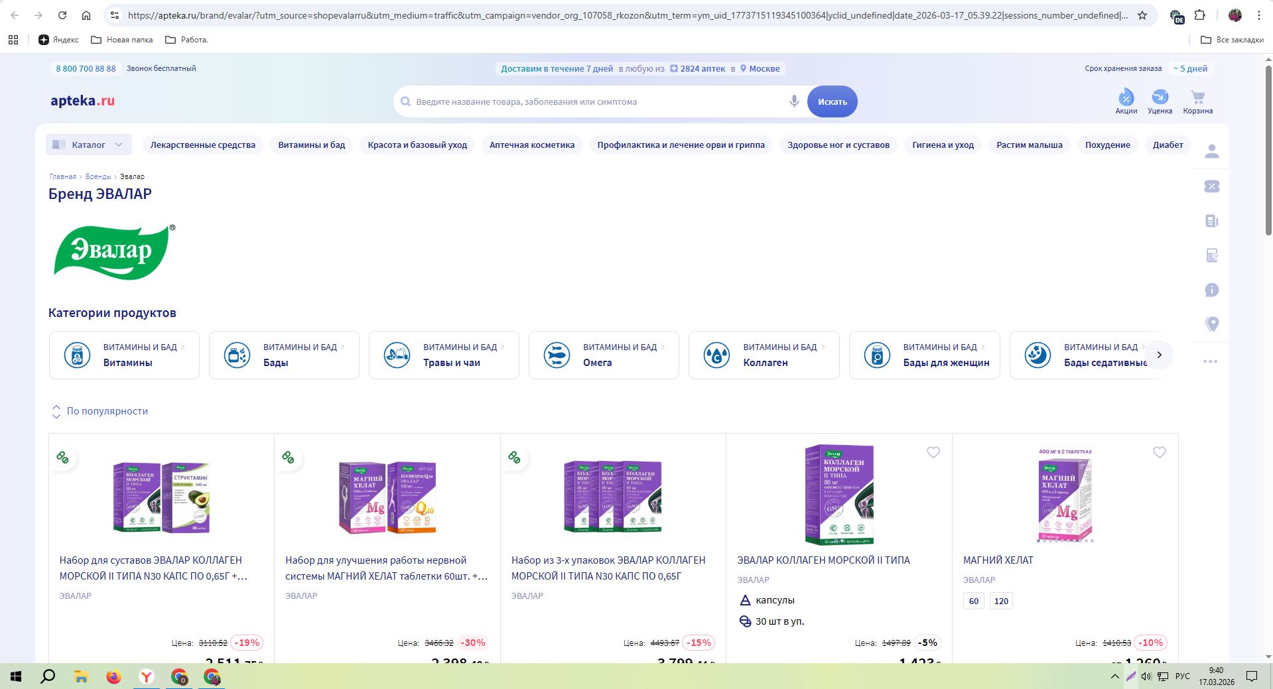1273x689 pixels.
Task: Click the Бады для женщин category icon
Action: pos(877,355)
